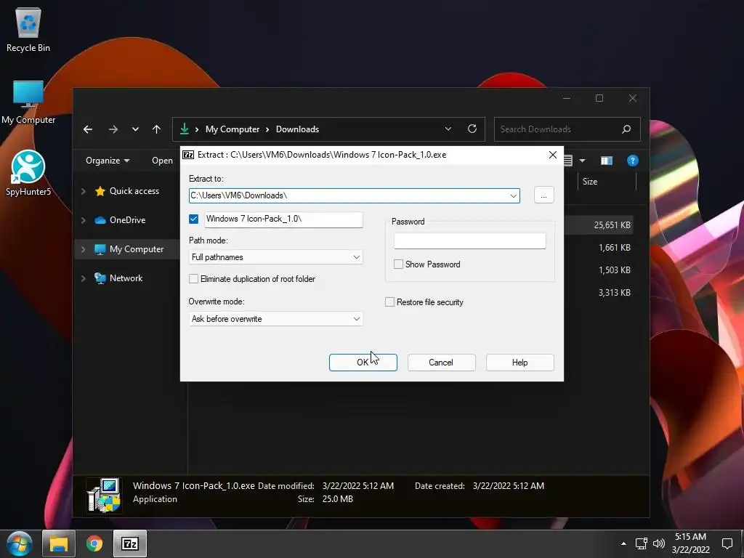
Task: Expand the My Computer tree node
Action: click(x=84, y=249)
